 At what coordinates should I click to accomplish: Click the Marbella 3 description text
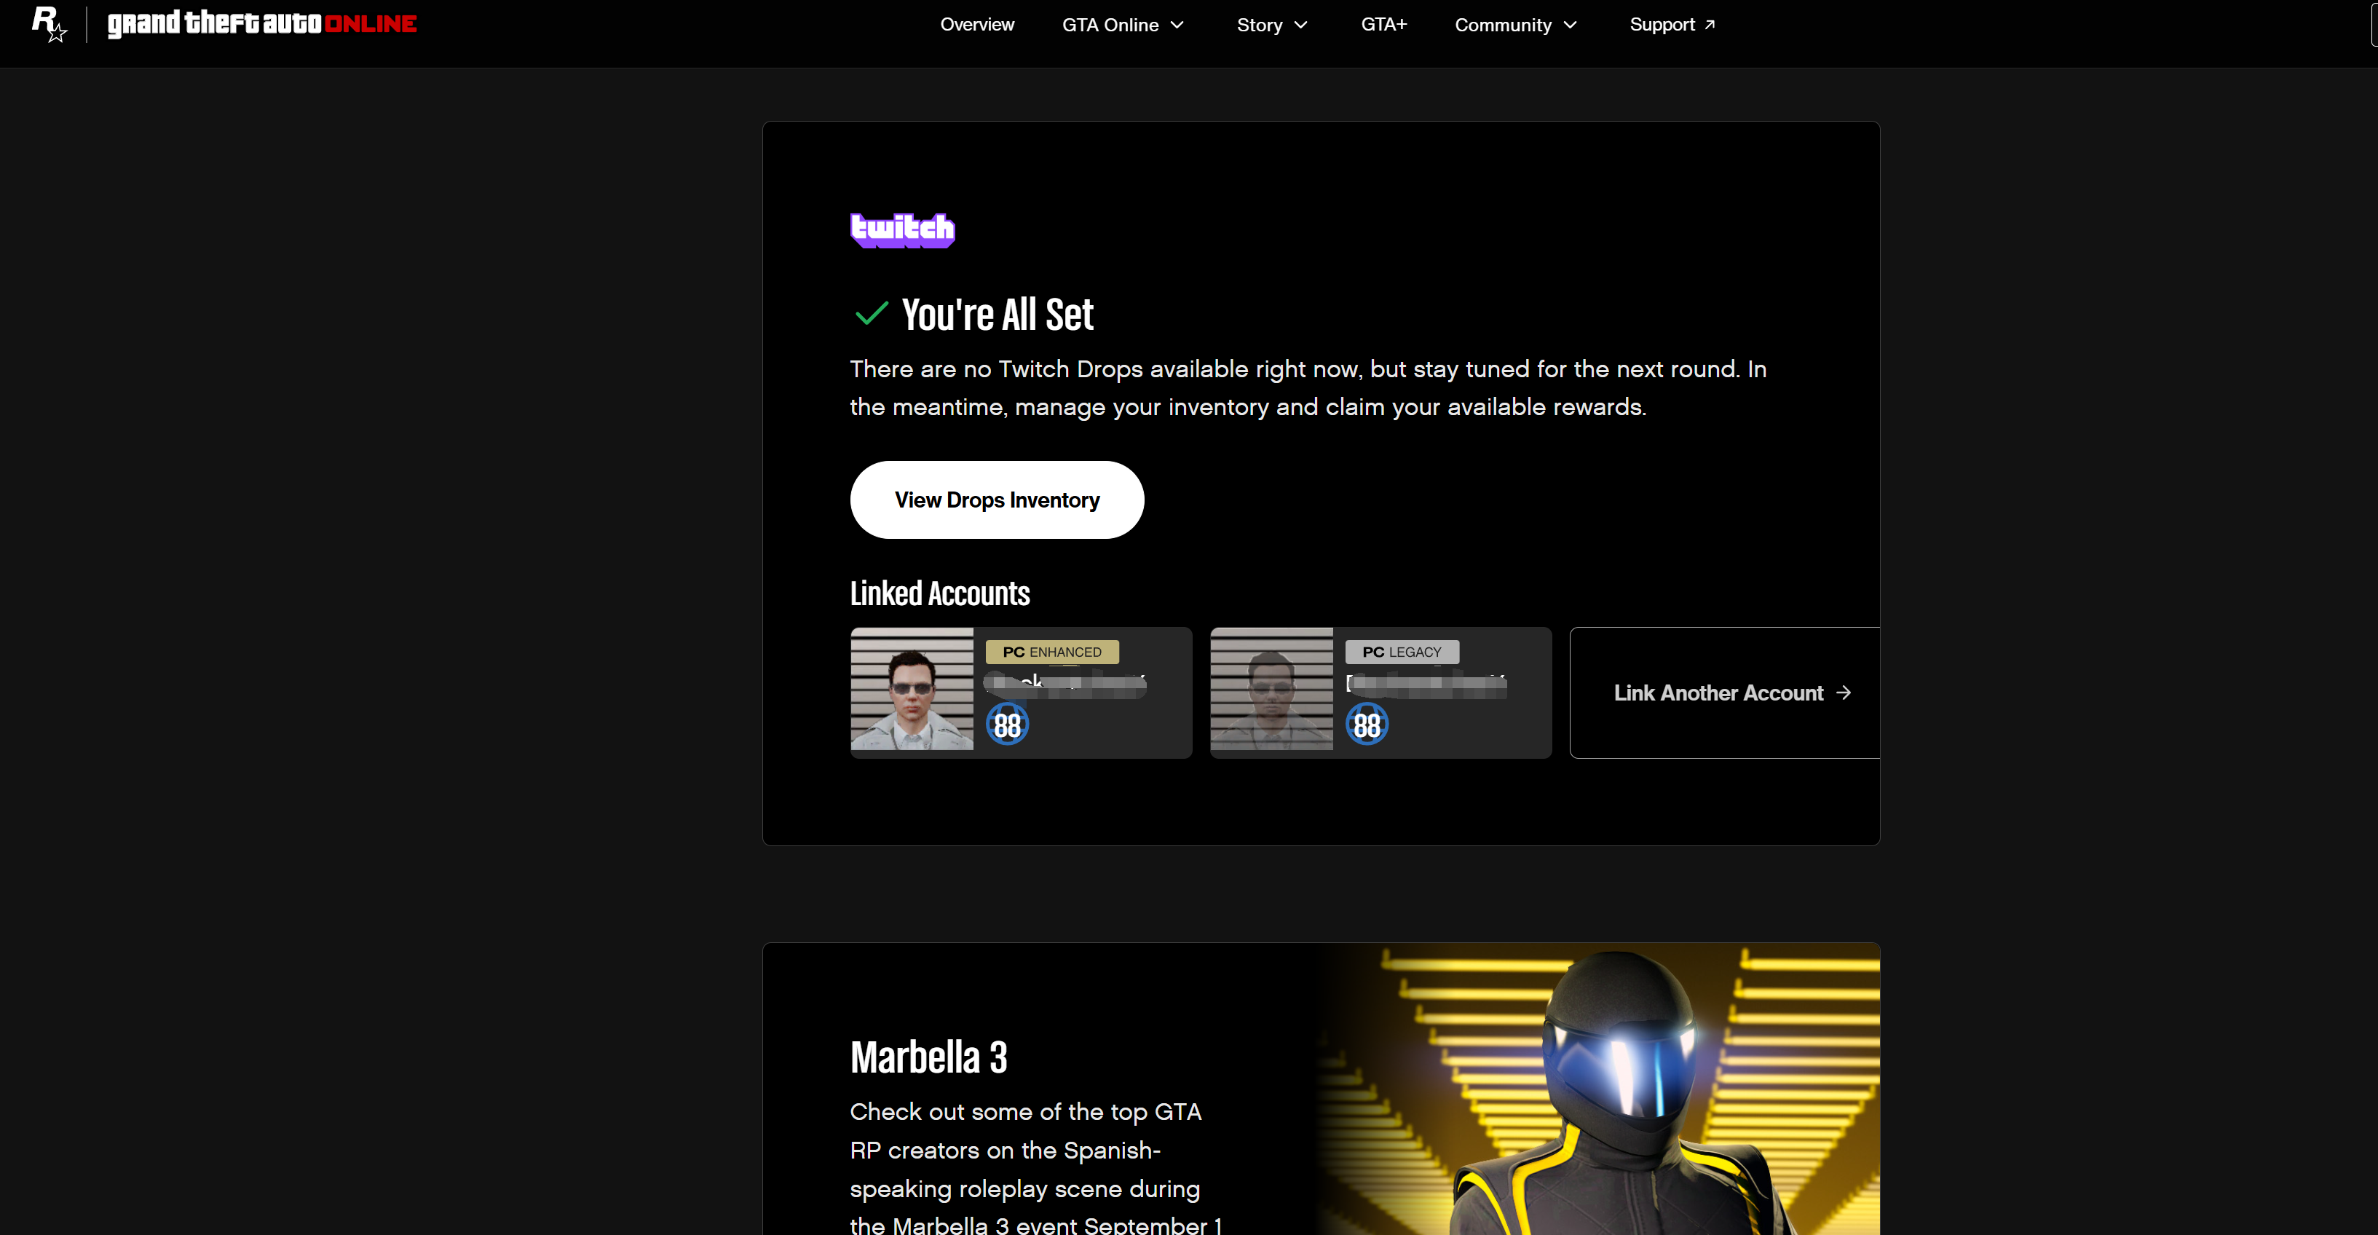point(1037,1167)
